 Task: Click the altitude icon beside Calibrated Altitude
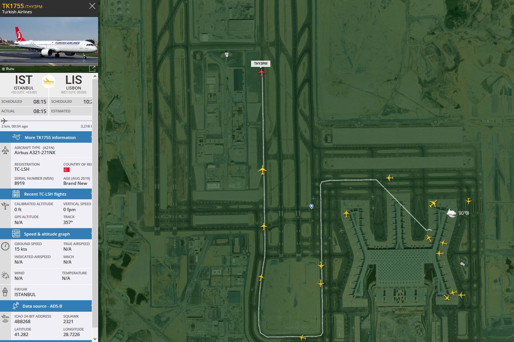pos(5,206)
